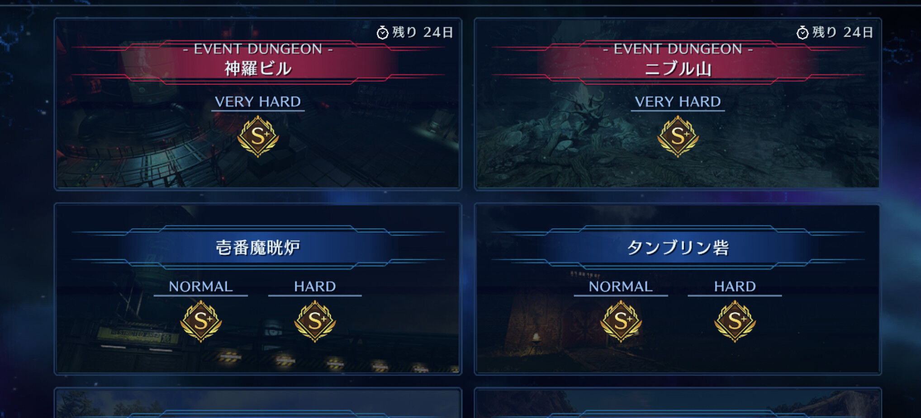Choose NORMAL difficulty for 壱番魔晄炉
This screenshot has width=921, height=418.
coord(201,286)
